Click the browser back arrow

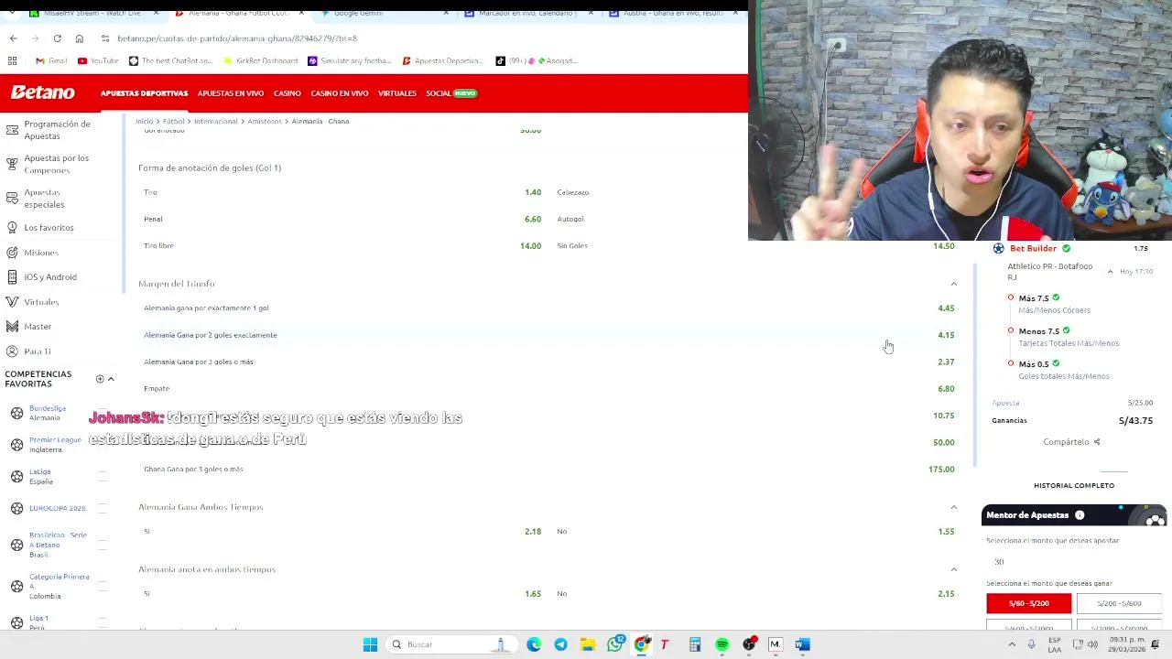[13, 38]
